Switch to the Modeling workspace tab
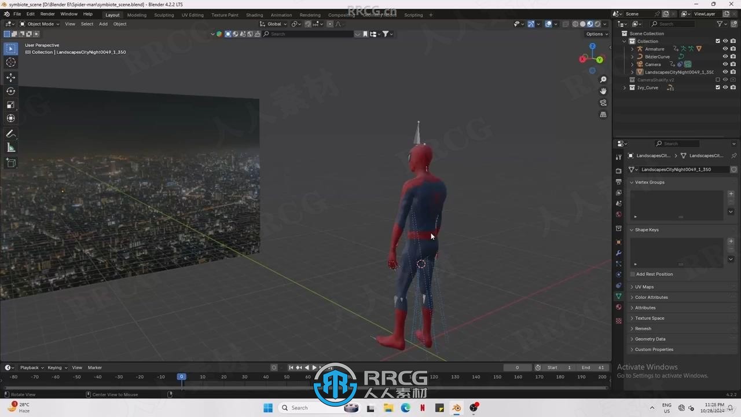The width and height of the screenshot is (741, 417). pos(137,14)
